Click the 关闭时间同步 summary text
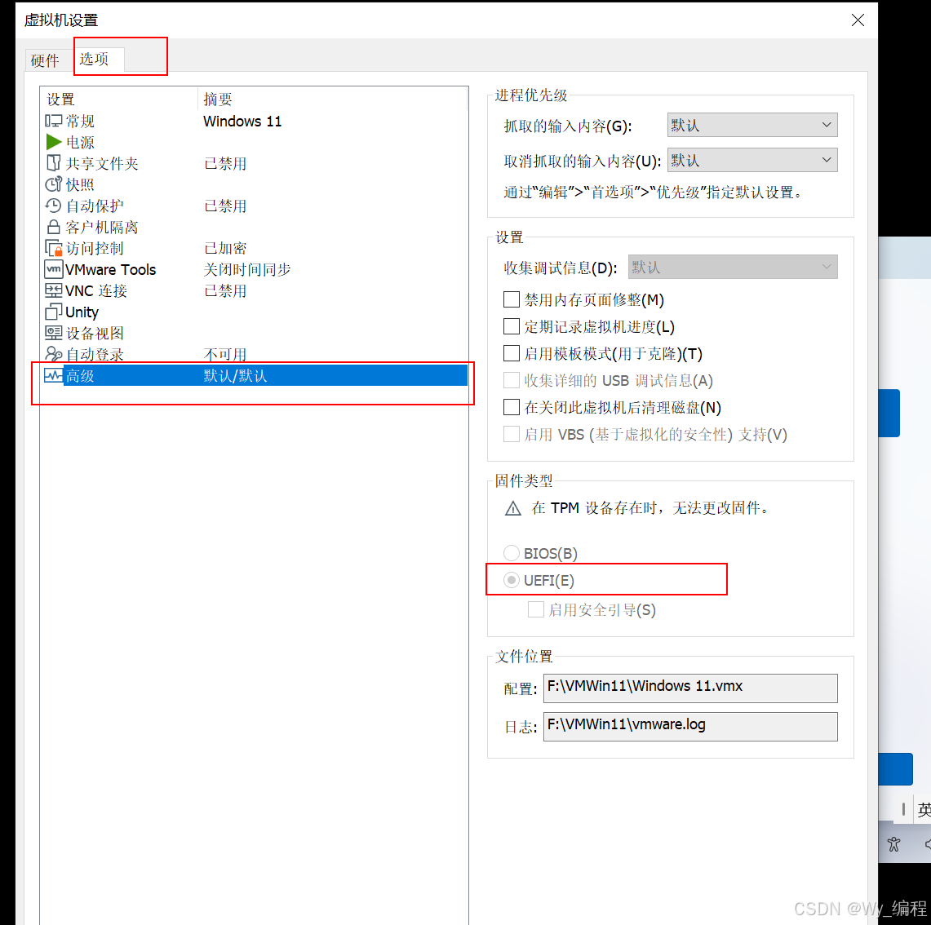Image resolution: width=931 pixels, height=925 pixels. point(247,269)
